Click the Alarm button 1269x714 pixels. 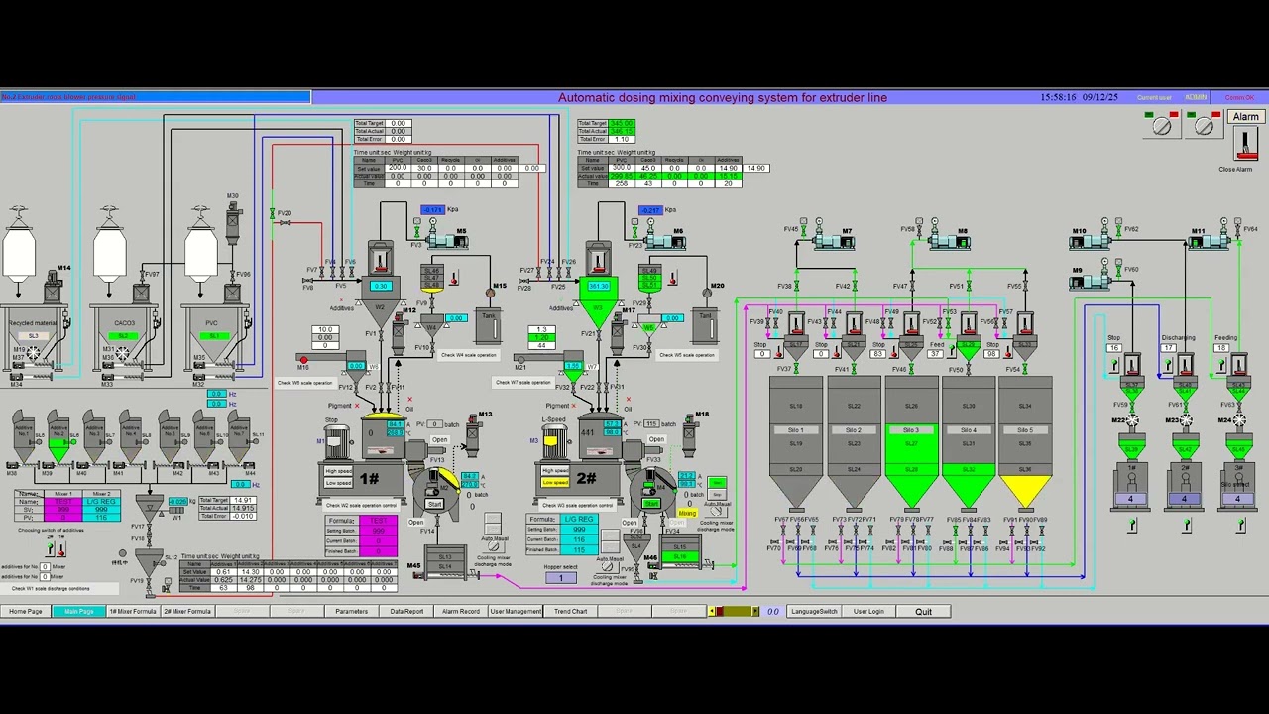pyautogui.click(x=1245, y=117)
